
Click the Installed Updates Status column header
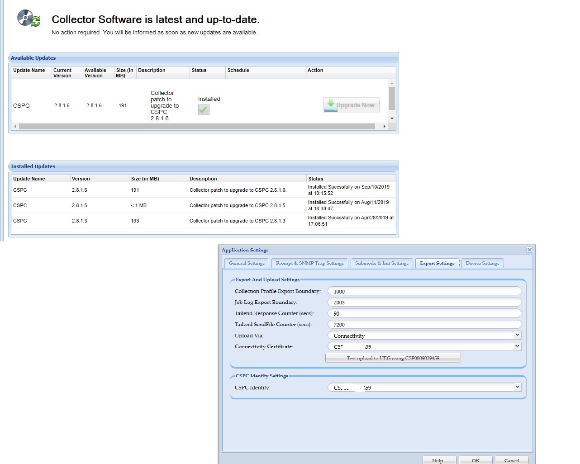click(x=351, y=179)
